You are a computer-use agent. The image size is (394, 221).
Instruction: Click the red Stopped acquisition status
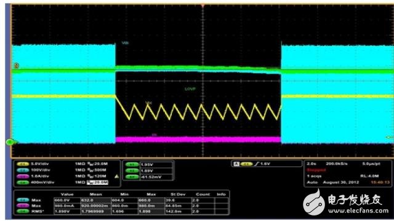[316, 170]
